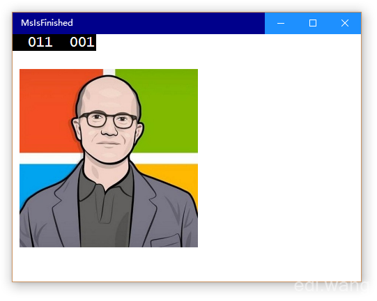Minimize the MsIsFinished window
Viewport: 377px width, 301px height.
click(x=281, y=23)
